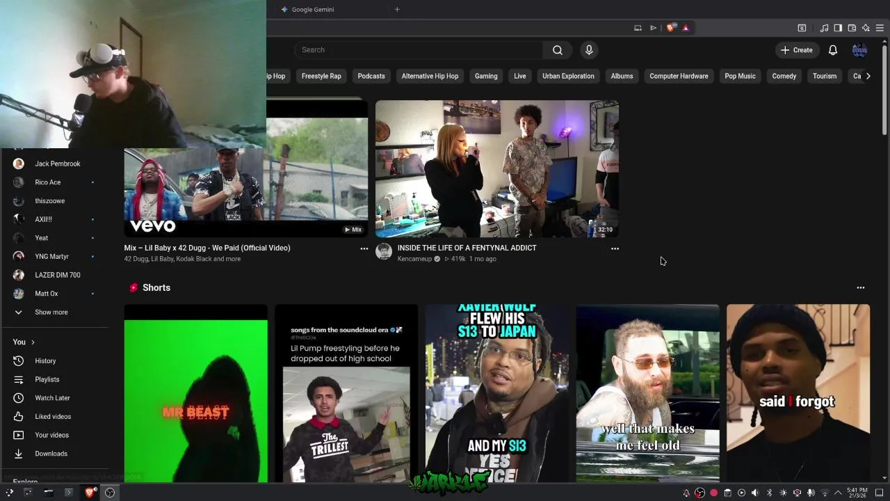
Task: Start voice search with microphone icon
Action: (x=589, y=50)
